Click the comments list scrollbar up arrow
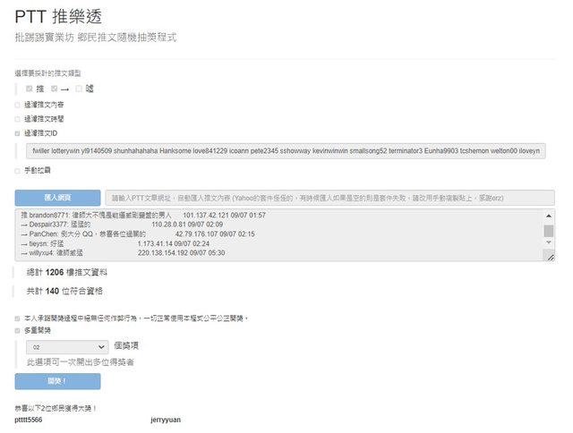 pos(549,215)
